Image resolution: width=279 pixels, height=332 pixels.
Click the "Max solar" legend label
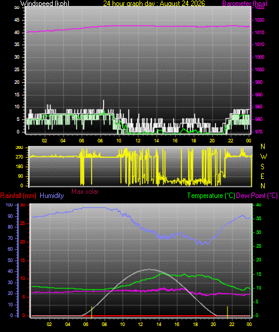[x=85, y=191]
